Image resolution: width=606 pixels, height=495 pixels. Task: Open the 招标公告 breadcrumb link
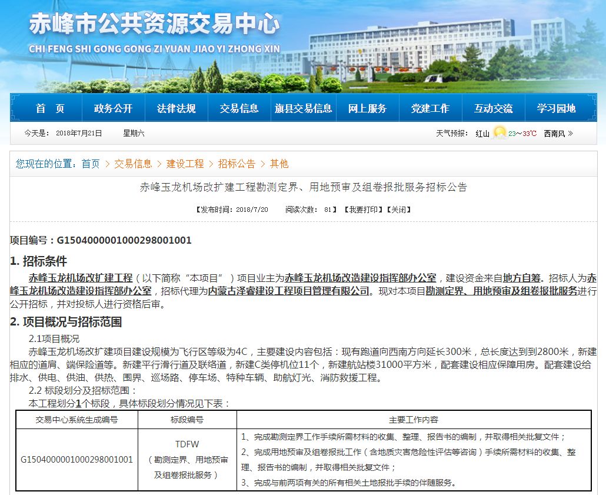[237, 164]
